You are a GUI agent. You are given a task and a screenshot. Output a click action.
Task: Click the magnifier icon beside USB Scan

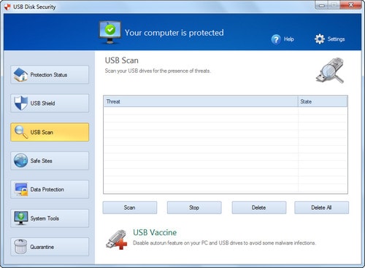[21, 132]
